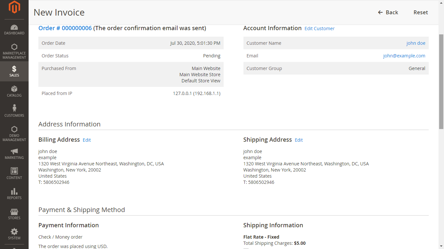This screenshot has width=444, height=249.
Task: Open Demo Management sidebar icon
Action: (x=14, y=129)
